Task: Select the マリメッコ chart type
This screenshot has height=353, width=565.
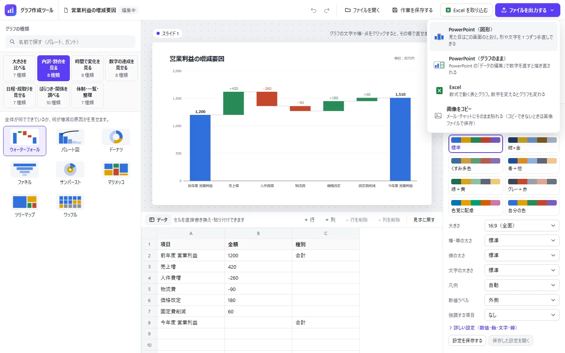Action: point(116,173)
